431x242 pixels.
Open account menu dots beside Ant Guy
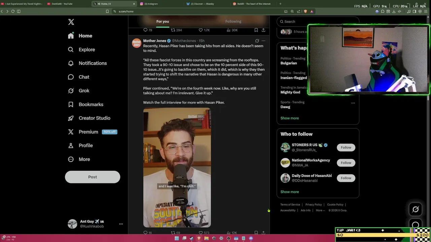coord(121,224)
